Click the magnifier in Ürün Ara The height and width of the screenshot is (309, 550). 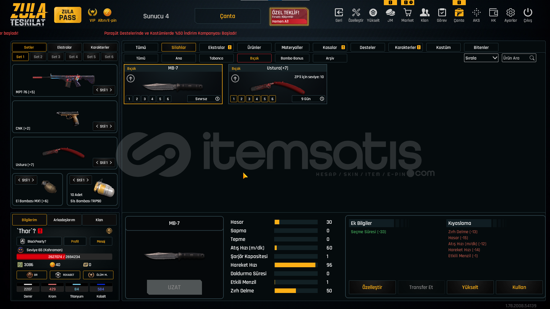pos(532,58)
